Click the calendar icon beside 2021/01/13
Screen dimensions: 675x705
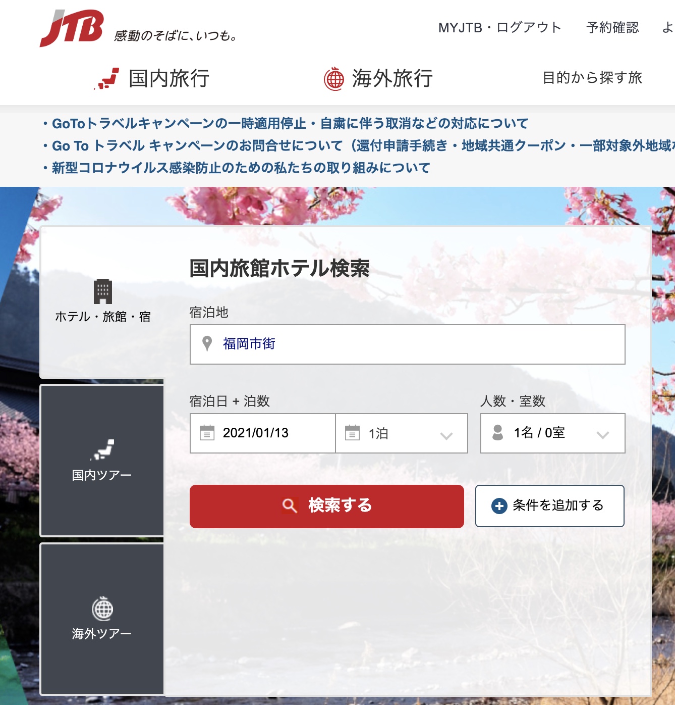coord(206,433)
